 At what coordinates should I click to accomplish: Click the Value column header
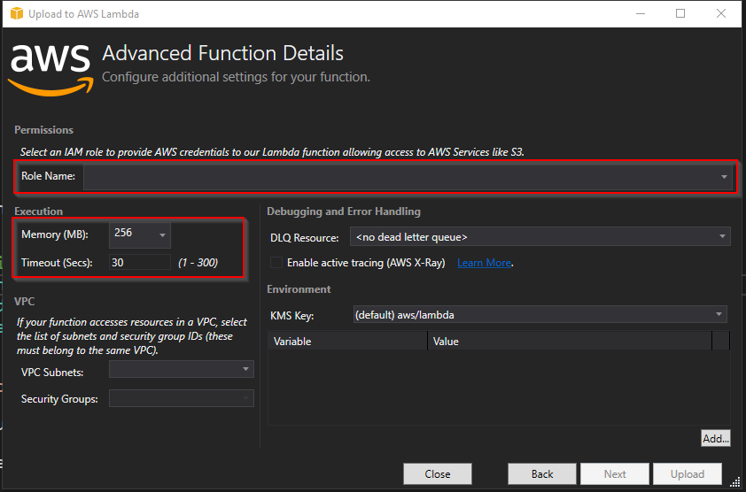tap(570, 342)
